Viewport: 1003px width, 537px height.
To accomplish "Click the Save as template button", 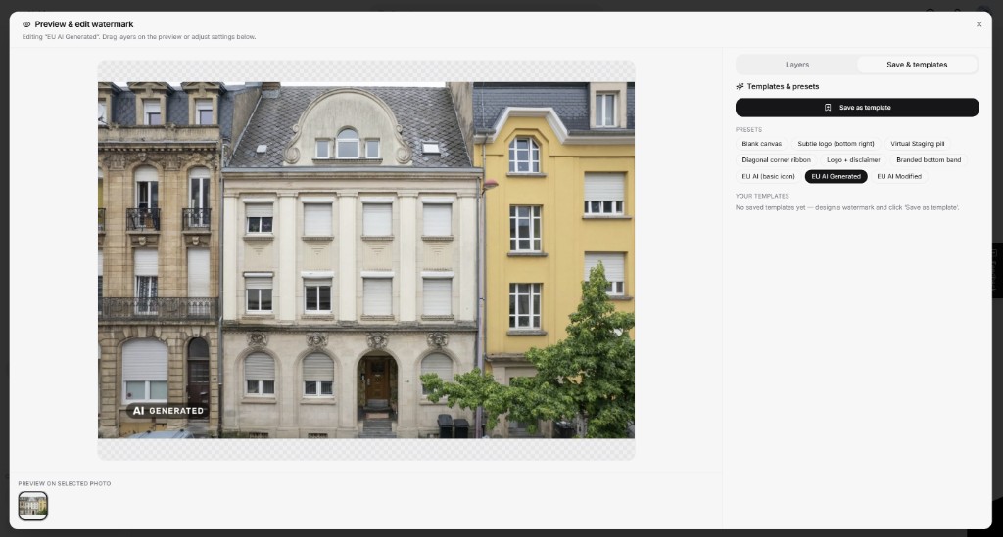I will point(857,108).
